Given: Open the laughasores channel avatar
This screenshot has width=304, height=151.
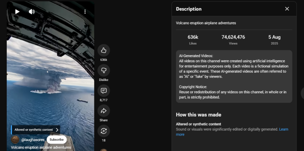Looking at the screenshot, I should point(15,139).
